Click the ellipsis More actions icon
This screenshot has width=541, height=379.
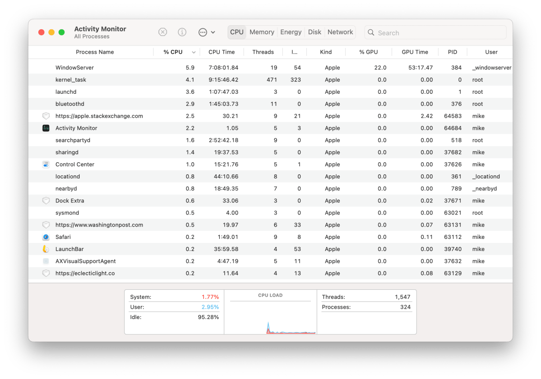click(203, 32)
